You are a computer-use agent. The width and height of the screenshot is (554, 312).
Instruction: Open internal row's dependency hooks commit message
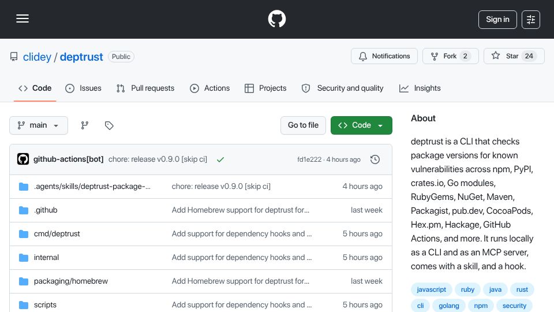coord(242,258)
